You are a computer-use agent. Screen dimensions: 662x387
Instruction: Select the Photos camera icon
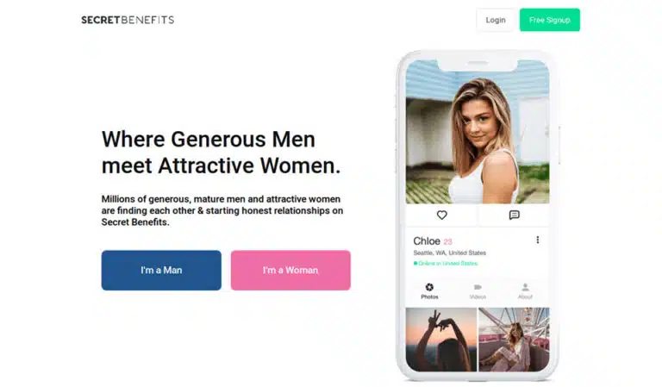(x=429, y=287)
